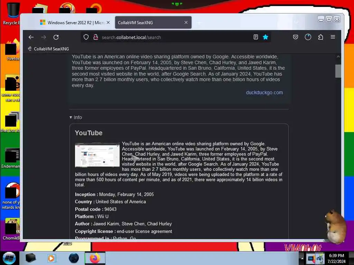Maximize the Firefox window

click(329, 19)
